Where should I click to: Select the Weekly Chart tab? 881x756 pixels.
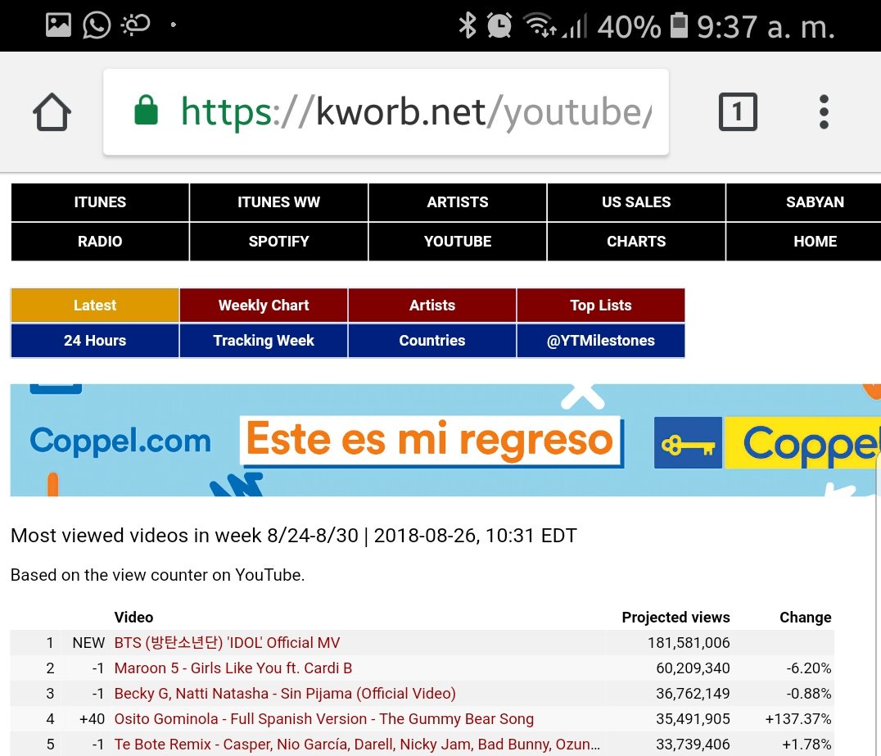pos(264,306)
